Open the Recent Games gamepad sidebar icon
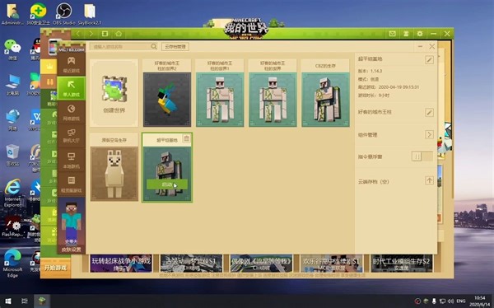 [x=71, y=64]
